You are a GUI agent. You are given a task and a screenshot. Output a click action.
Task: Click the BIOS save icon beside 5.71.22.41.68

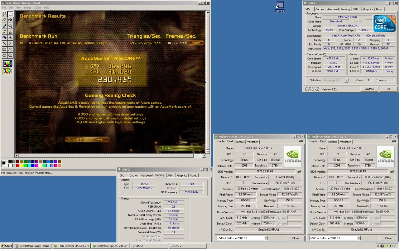(x=299, y=171)
